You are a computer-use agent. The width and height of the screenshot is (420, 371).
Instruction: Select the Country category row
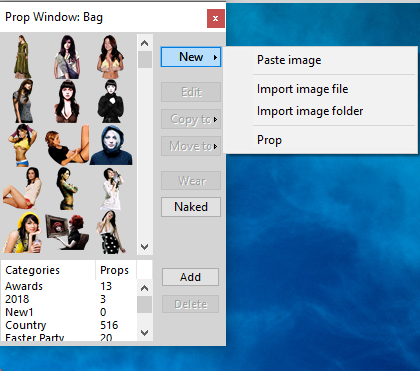pyautogui.click(x=69, y=325)
